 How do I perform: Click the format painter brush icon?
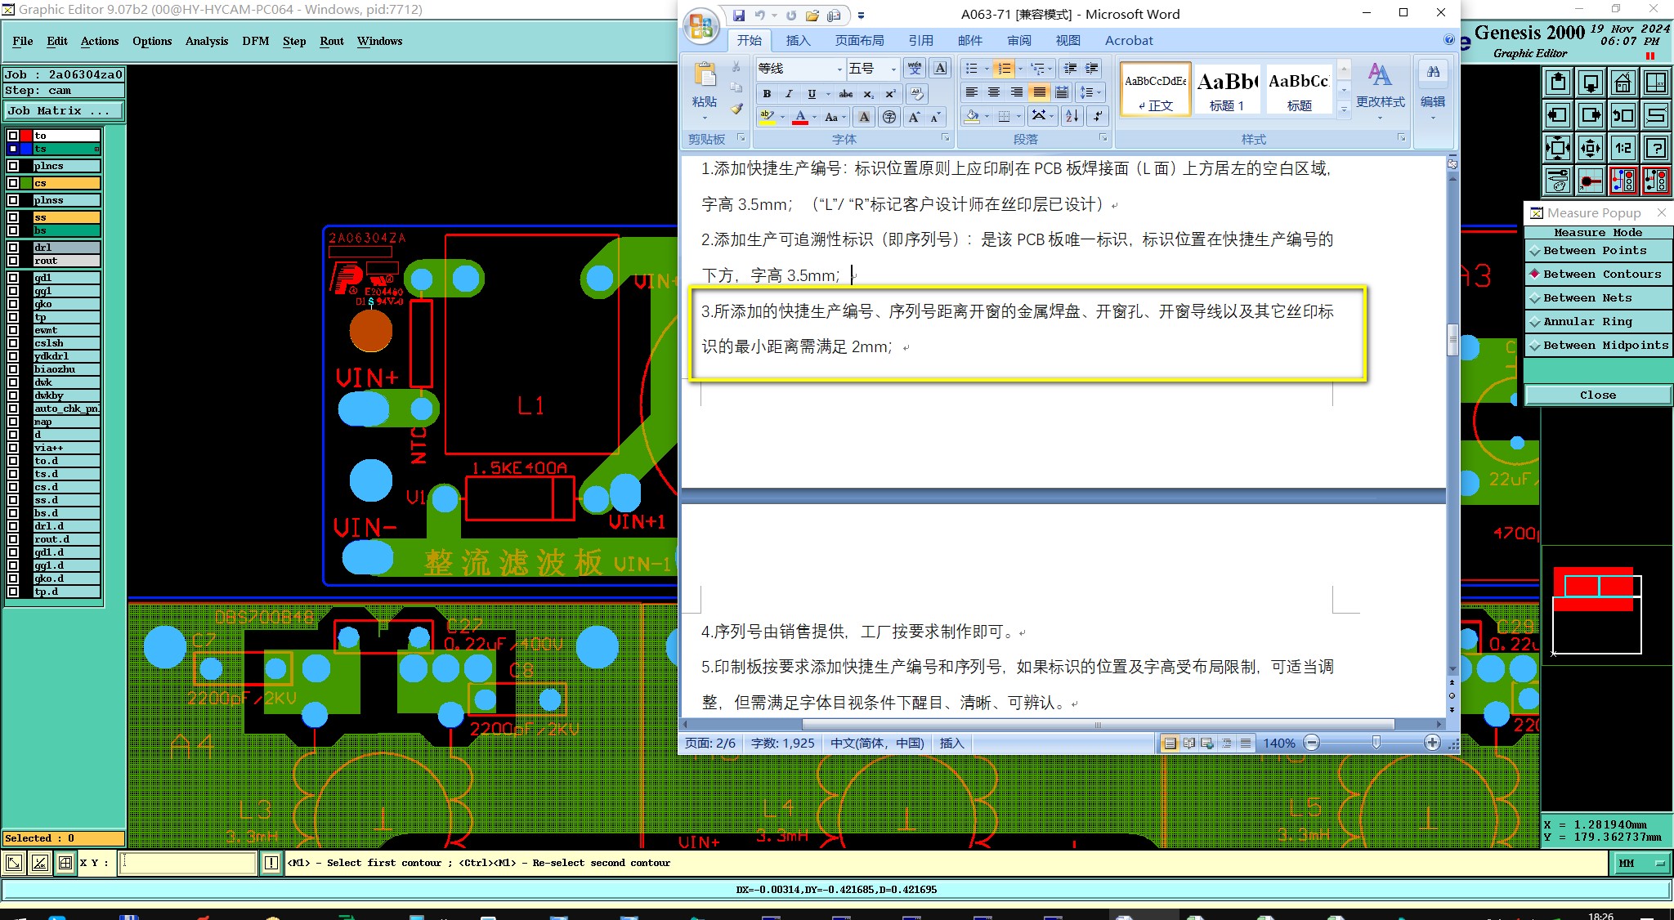click(736, 108)
